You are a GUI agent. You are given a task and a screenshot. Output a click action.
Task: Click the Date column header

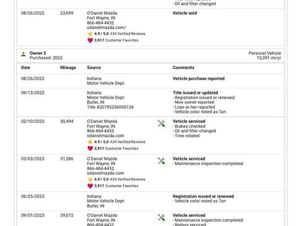pyautogui.click(x=25, y=67)
